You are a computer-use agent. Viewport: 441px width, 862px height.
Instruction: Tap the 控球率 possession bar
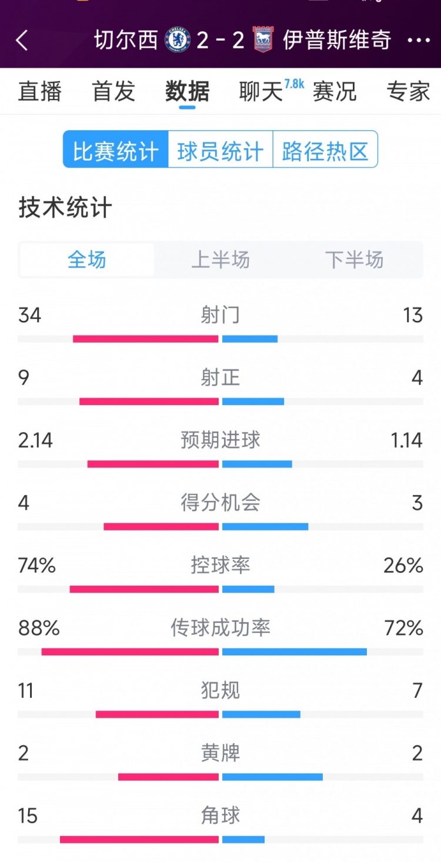point(220,589)
